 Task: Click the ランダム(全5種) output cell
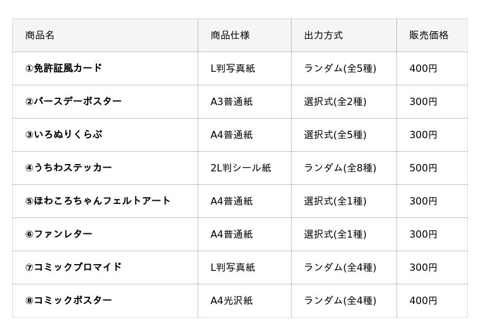340,68
